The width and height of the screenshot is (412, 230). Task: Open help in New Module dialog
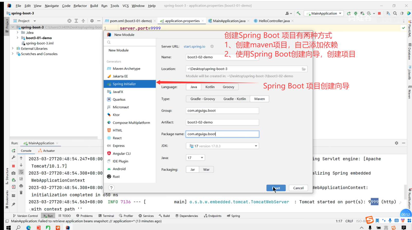(x=111, y=188)
